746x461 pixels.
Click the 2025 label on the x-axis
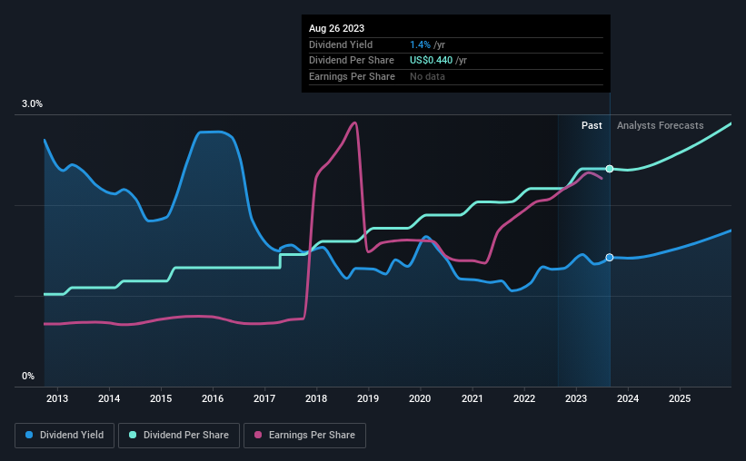coord(680,398)
